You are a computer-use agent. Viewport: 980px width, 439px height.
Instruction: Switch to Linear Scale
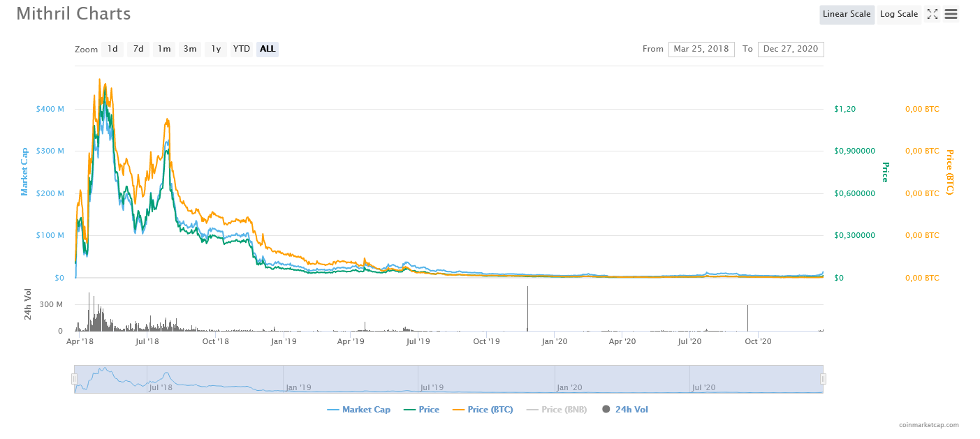click(x=847, y=14)
